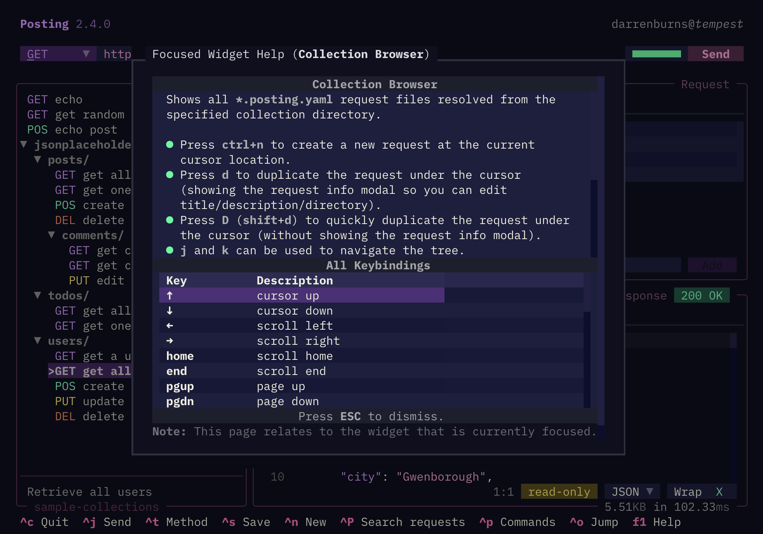Collapse the jsonplaceholder collection folder arrow
The width and height of the screenshot is (763, 534).
[x=24, y=145]
